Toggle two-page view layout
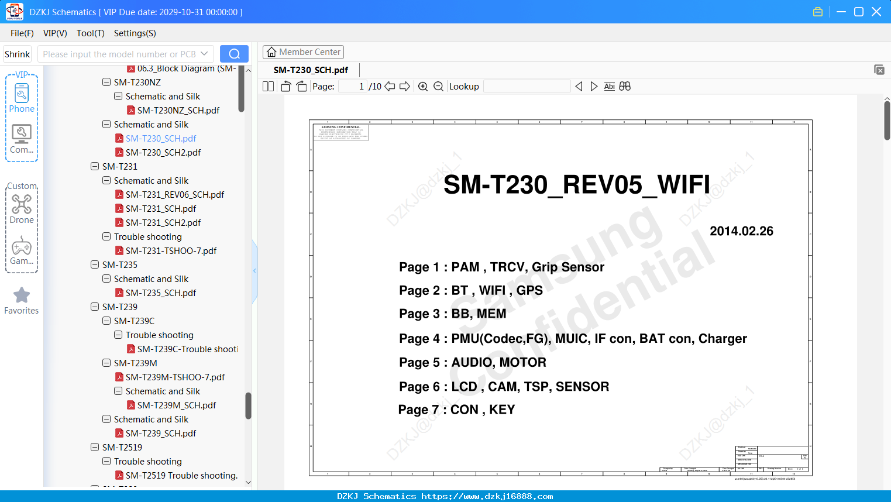The image size is (891, 502). (269, 86)
